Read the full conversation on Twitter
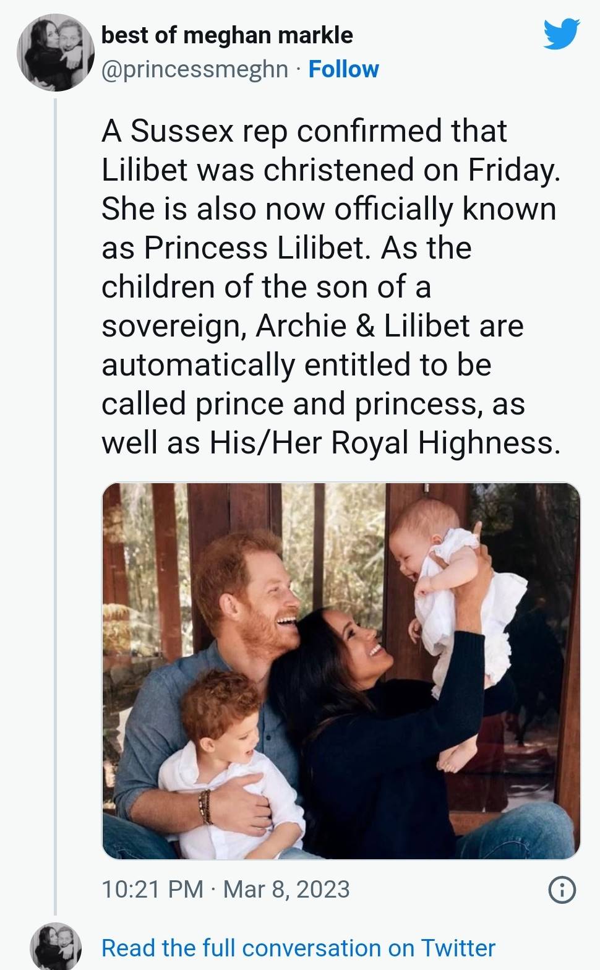Viewport: 600px width, 970px height. pyautogui.click(x=298, y=948)
